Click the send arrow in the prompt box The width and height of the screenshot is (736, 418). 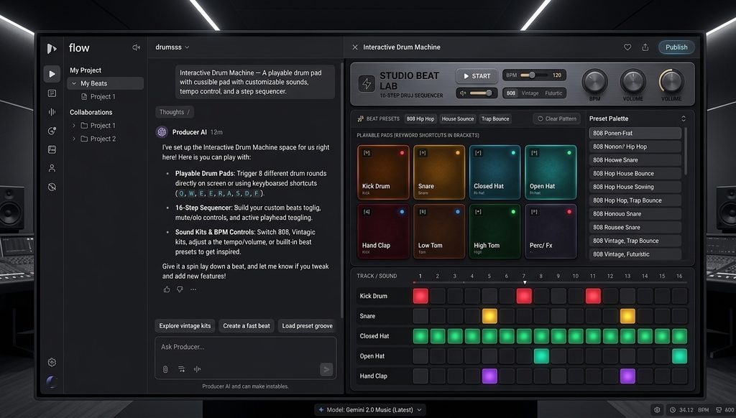click(326, 370)
